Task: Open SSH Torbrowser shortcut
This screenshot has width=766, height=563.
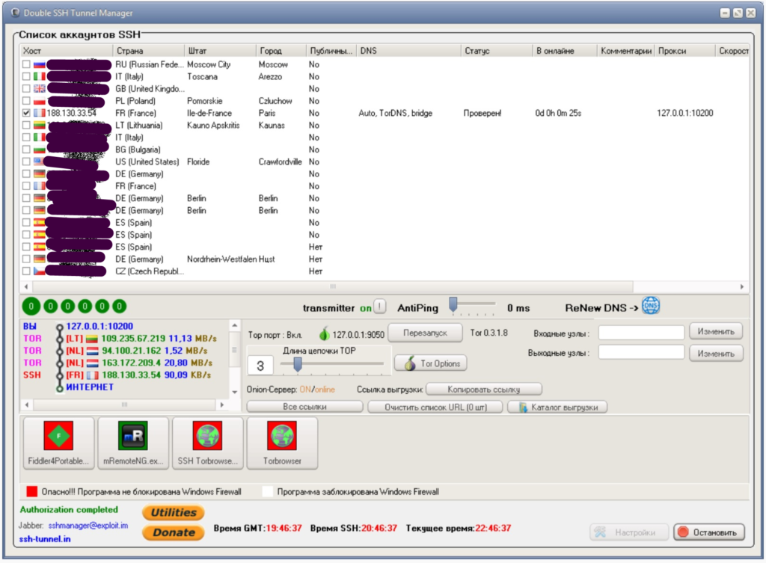Action: (x=207, y=443)
